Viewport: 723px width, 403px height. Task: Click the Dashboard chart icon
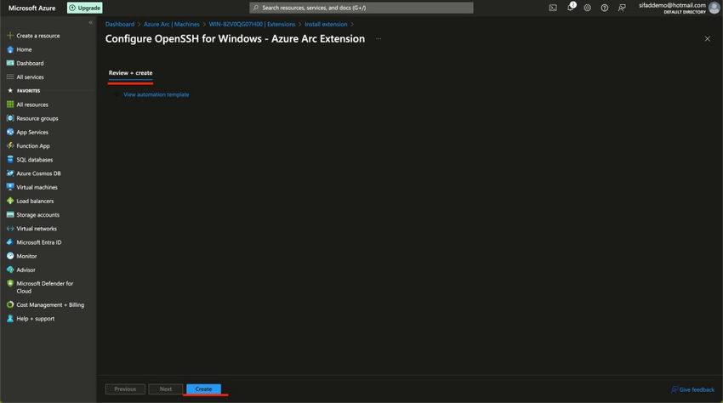[x=10, y=63]
